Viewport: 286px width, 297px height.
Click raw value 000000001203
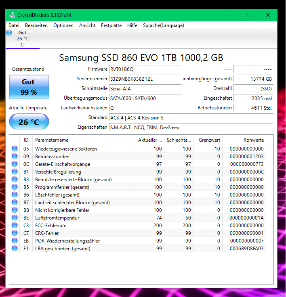tap(246, 157)
